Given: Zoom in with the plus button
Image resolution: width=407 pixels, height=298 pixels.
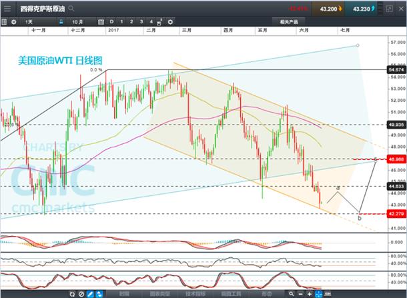Looking at the screenshot, I should click(310, 294).
